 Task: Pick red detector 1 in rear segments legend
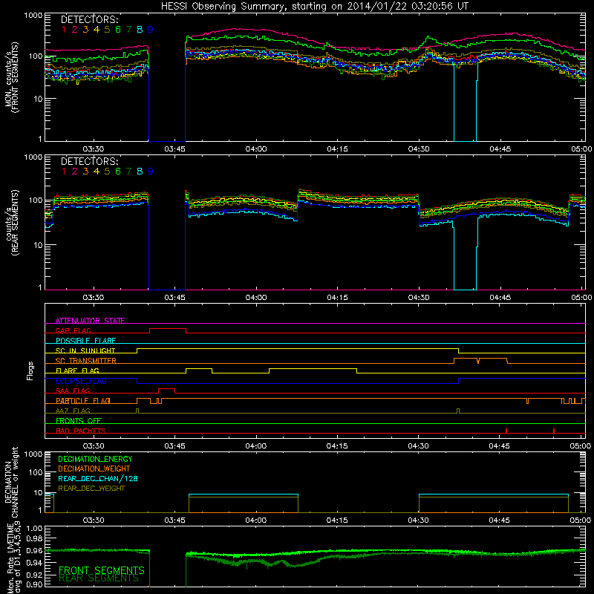click(64, 172)
